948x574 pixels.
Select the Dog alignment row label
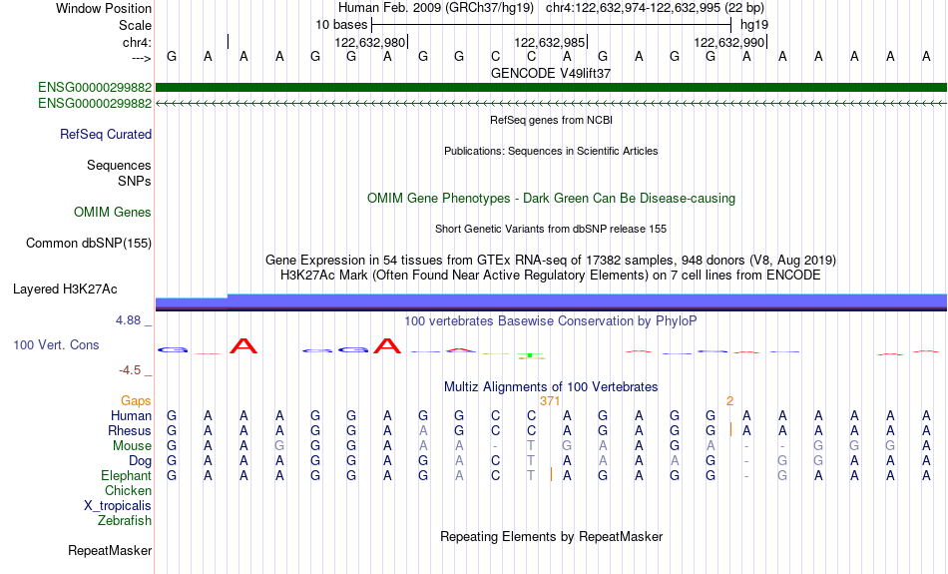pos(140,461)
